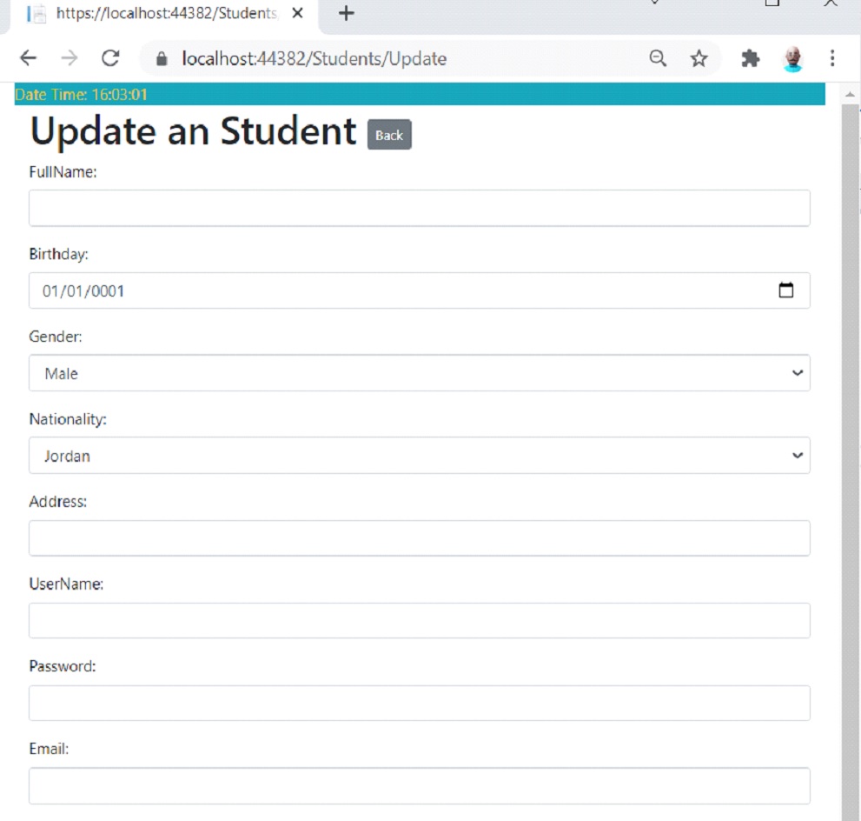Open the extensions puzzle icon

click(750, 57)
